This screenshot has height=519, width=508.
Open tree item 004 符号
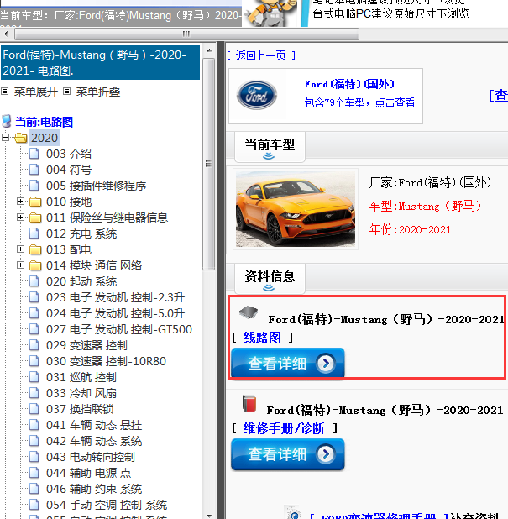[x=69, y=170]
